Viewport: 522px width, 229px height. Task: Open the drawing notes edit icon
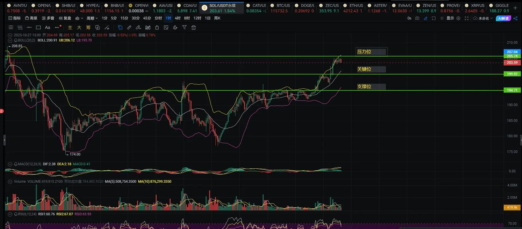pos(166,27)
